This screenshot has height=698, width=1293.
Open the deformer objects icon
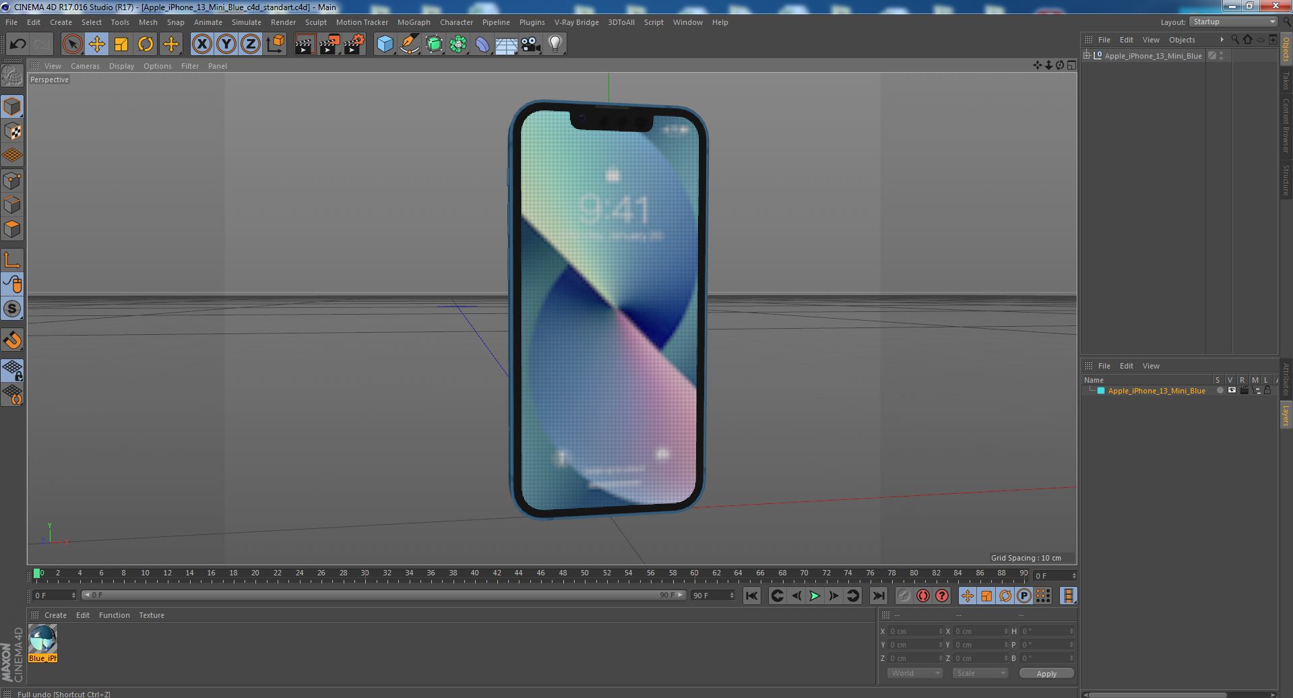tap(482, 44)
